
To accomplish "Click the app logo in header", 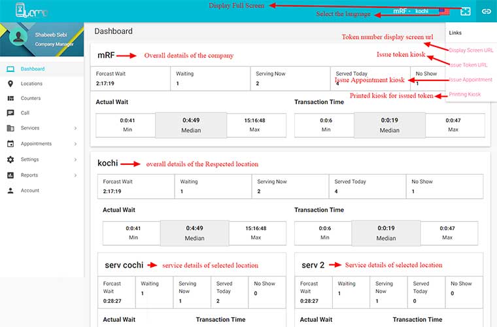I will click(31, 10).
